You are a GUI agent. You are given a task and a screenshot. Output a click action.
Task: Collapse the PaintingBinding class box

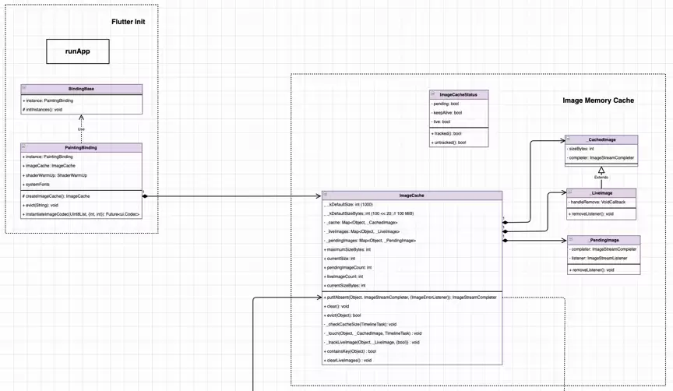(24, 146)
